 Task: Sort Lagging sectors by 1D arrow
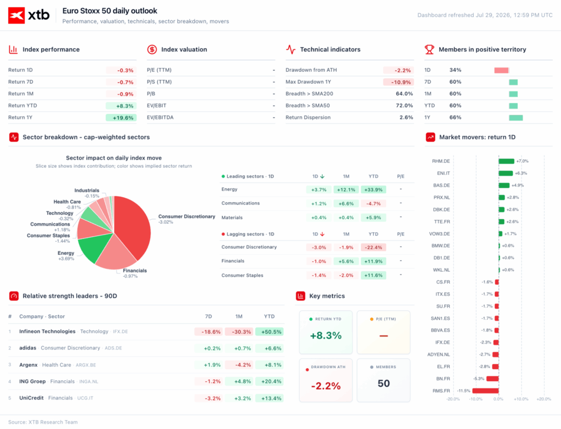click(x=322, y=234)
